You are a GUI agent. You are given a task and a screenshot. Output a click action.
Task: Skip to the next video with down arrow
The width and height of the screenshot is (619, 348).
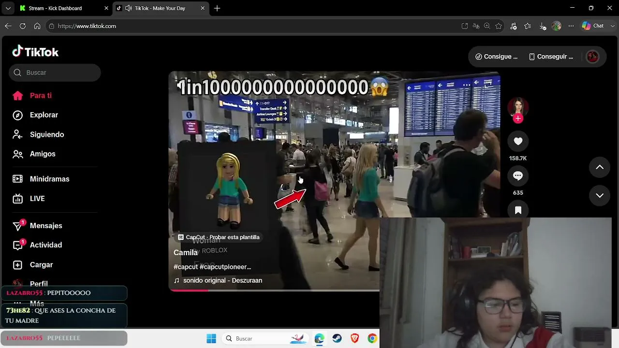point(600,195)
